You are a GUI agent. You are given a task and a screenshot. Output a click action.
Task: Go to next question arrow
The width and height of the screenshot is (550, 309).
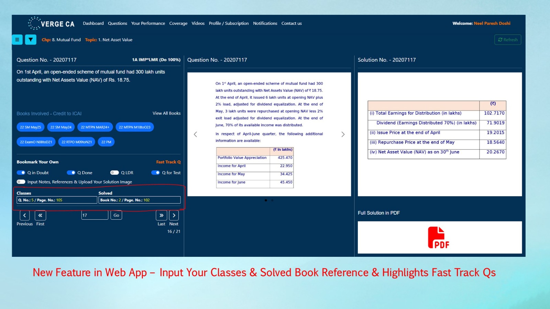[x=174, y=215]
